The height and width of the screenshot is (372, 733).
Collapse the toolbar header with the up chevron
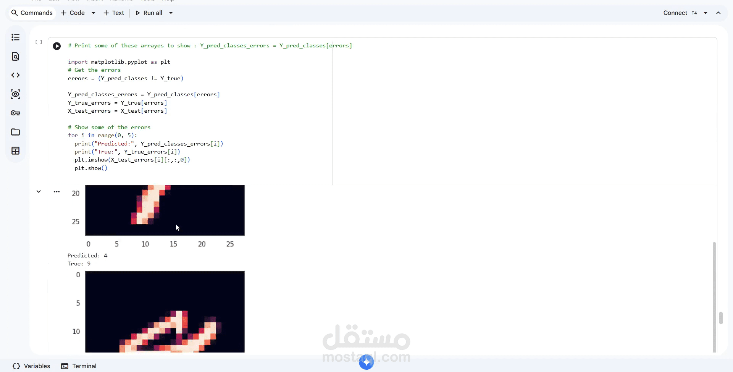click(x=718, y=13)
